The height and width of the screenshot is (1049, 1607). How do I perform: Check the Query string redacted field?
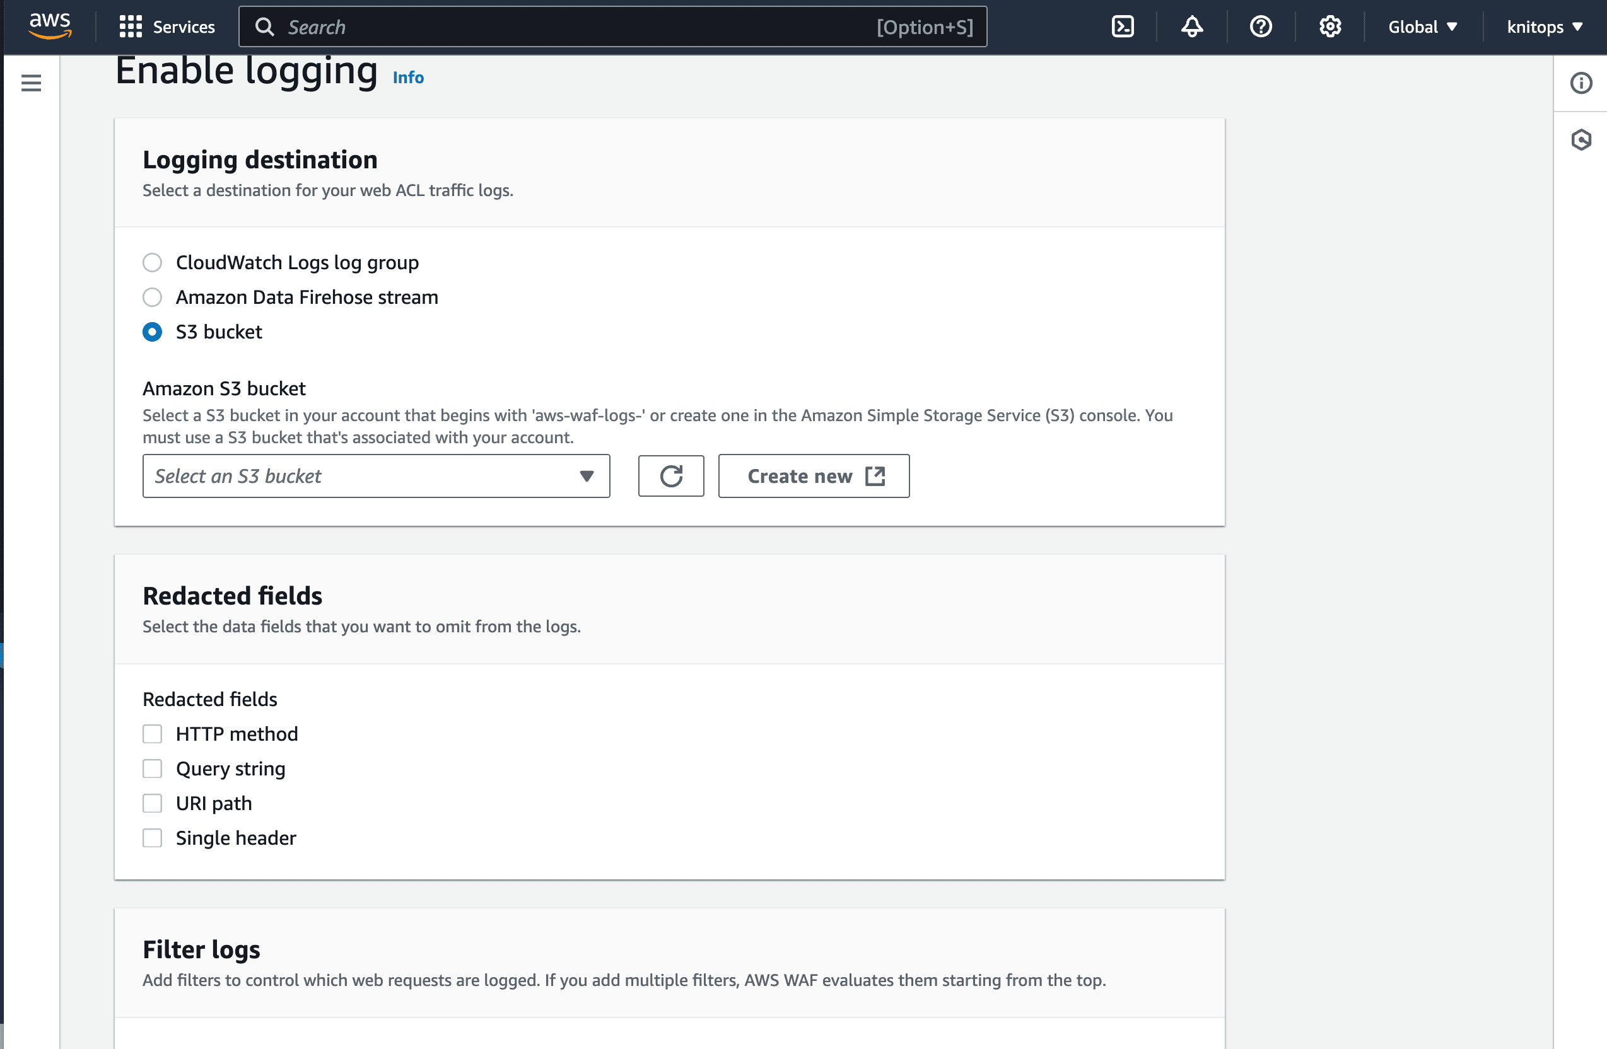[x=152, y=768]
